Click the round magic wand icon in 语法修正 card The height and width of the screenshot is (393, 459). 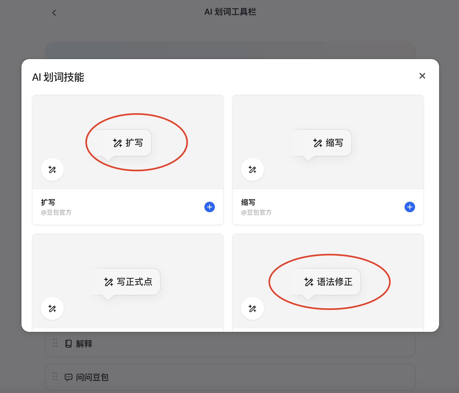pos(253,309)
